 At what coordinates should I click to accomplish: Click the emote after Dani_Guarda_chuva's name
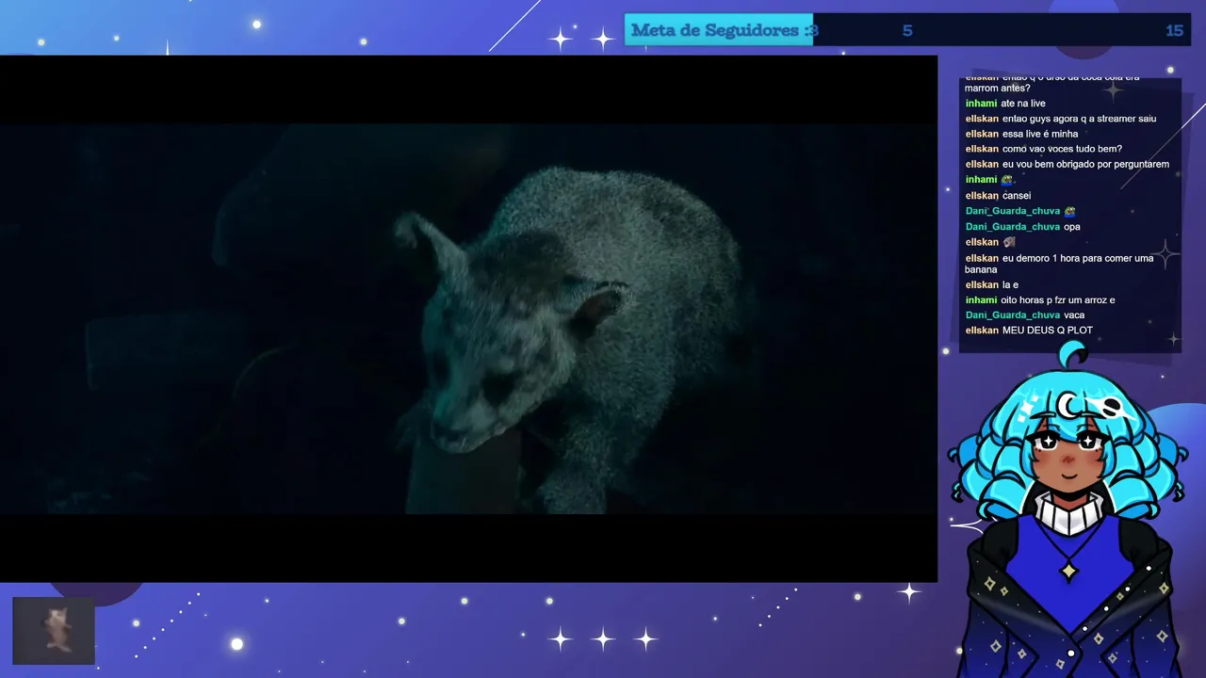(x=1069, y=211)
